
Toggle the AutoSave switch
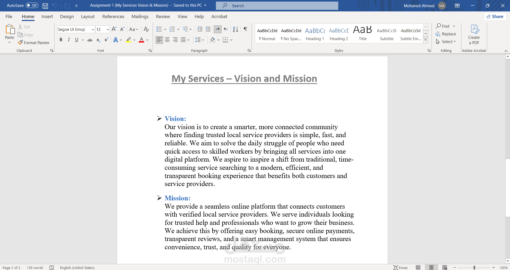[32, 5]
